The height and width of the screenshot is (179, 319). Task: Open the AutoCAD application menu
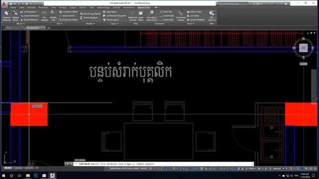[4, 4]
